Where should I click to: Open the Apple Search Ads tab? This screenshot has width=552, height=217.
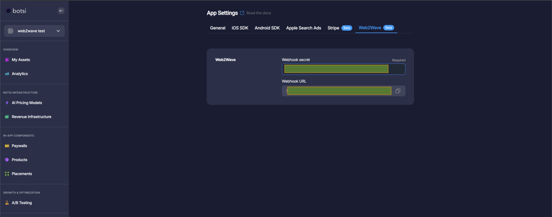tap(303, 28)
